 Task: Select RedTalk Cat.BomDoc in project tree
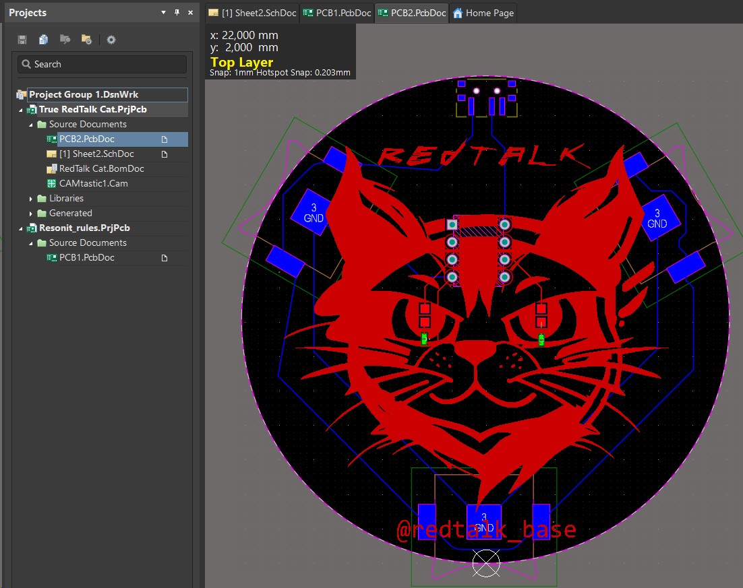[x=101, y=168]
